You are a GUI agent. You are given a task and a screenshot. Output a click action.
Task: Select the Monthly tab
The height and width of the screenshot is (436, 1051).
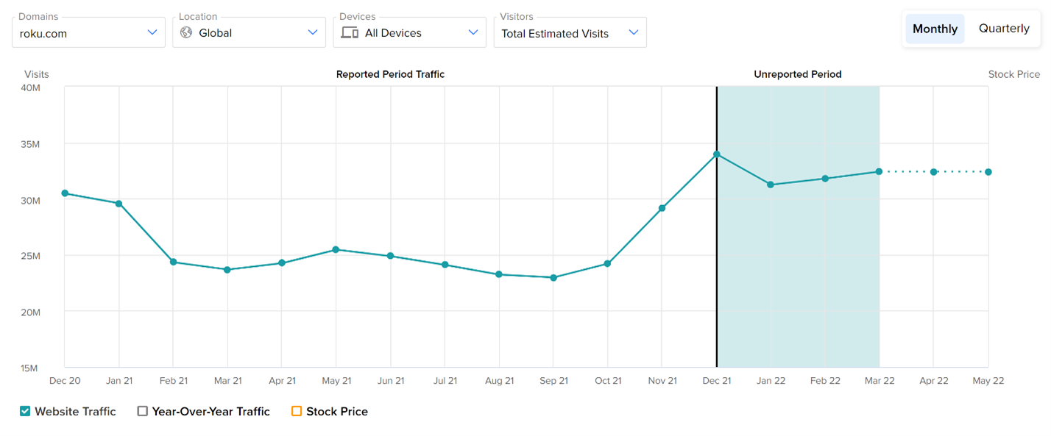[935, 29]
